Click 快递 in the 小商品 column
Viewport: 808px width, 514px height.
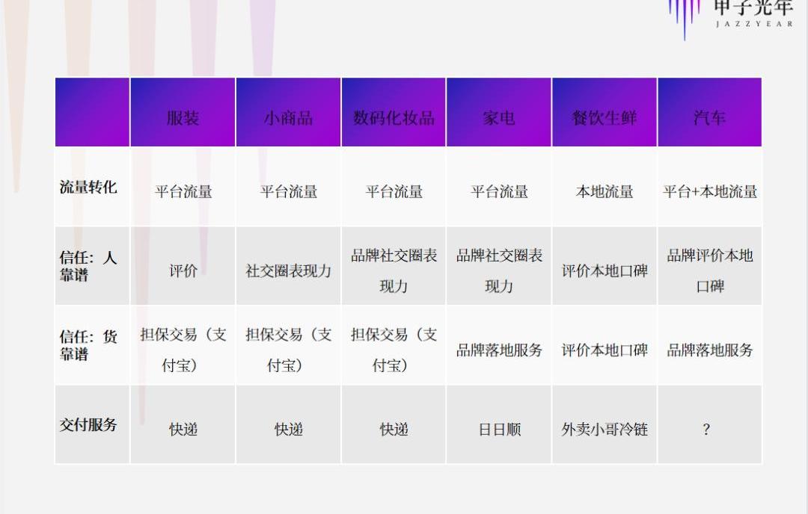tap(289, 429)
